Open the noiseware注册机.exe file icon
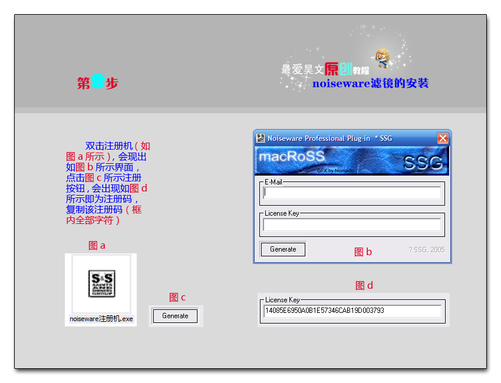 coord(101,283)
